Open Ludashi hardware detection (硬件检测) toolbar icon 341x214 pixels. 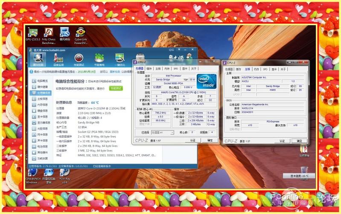pyautogui.click(x=38, y=59)
